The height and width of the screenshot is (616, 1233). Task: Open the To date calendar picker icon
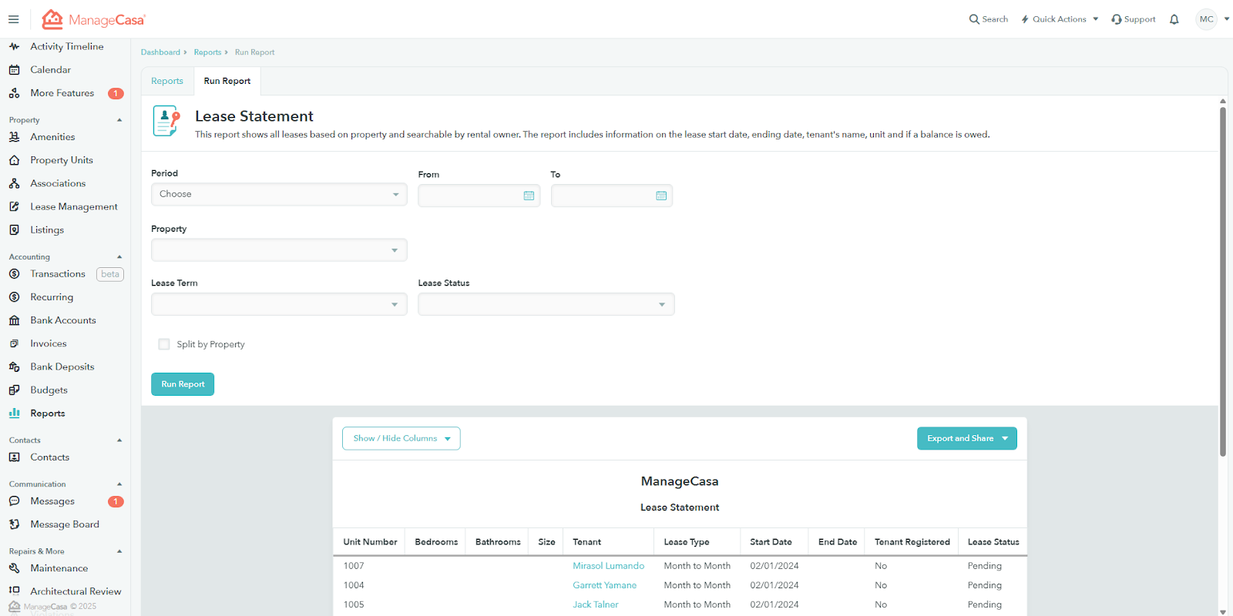(x=661, y=196)
